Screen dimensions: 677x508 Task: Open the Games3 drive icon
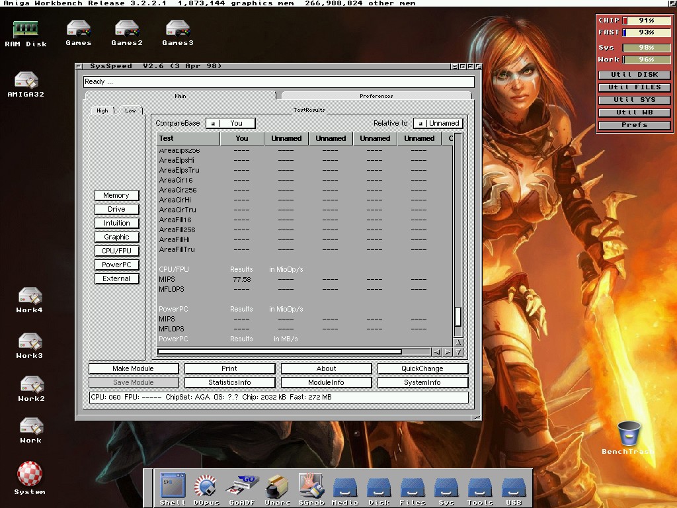178,33
